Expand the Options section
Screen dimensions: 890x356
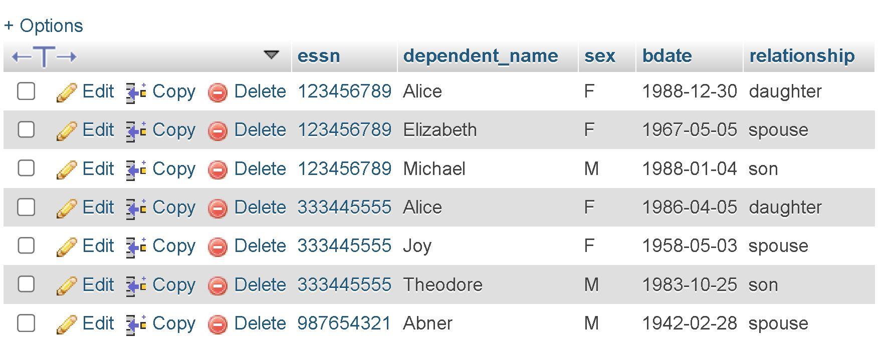(43, 25)
